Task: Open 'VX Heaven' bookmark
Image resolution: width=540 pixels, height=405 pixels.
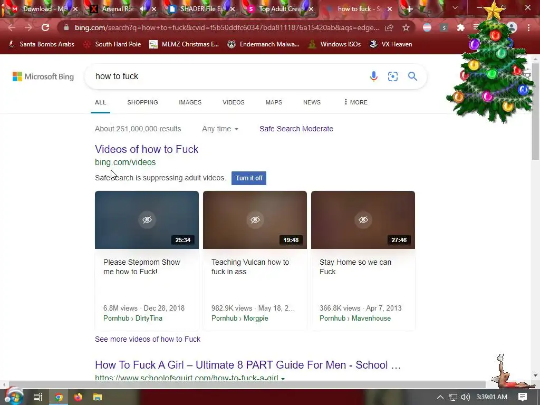Action: 391,44
